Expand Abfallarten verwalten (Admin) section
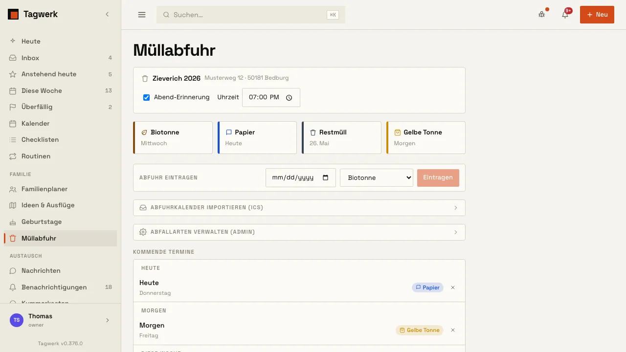This screenshot has width=626, height=352. 299,232
